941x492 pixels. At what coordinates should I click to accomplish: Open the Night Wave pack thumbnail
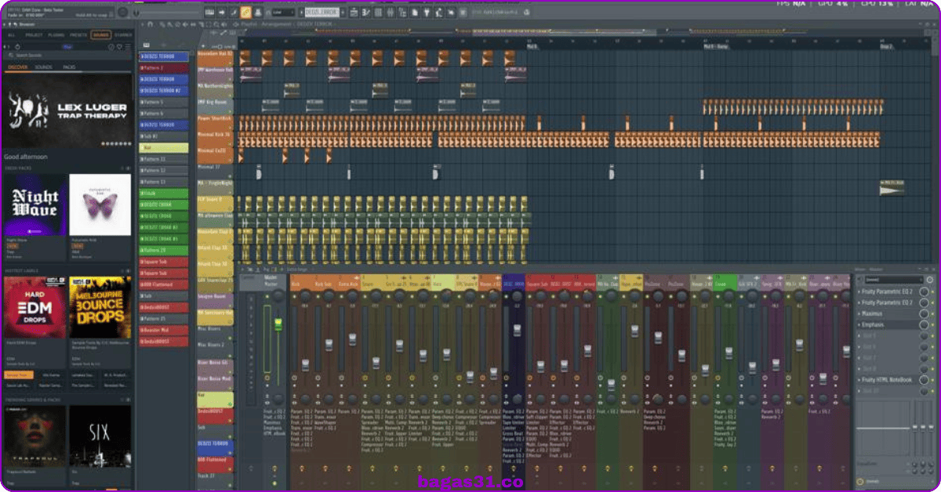(x=35, y=205)
